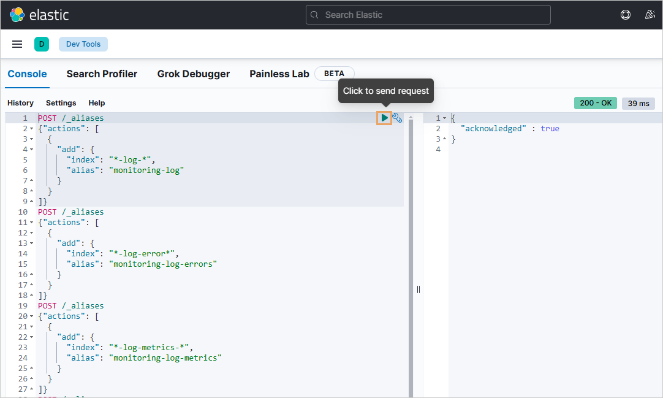Click the pane resize handle between editor and response
Viewport: 663px width, 398px height.
pos(418,289)
